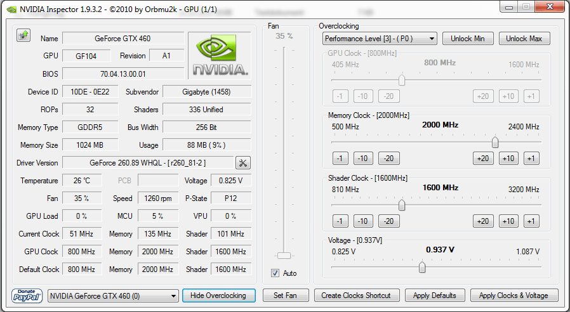Screen dimensions: 570x312
Task: Decrease Shader Clock by 20 MHz
Action: (389, 221)
